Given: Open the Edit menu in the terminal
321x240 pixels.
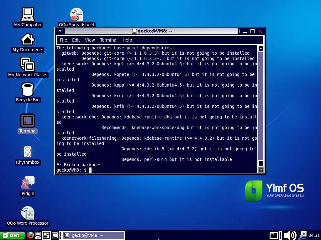Looking at the screenshot, I should (76, 40).
